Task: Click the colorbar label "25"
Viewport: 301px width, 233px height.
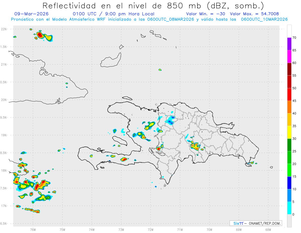Action: pos(294,151)
